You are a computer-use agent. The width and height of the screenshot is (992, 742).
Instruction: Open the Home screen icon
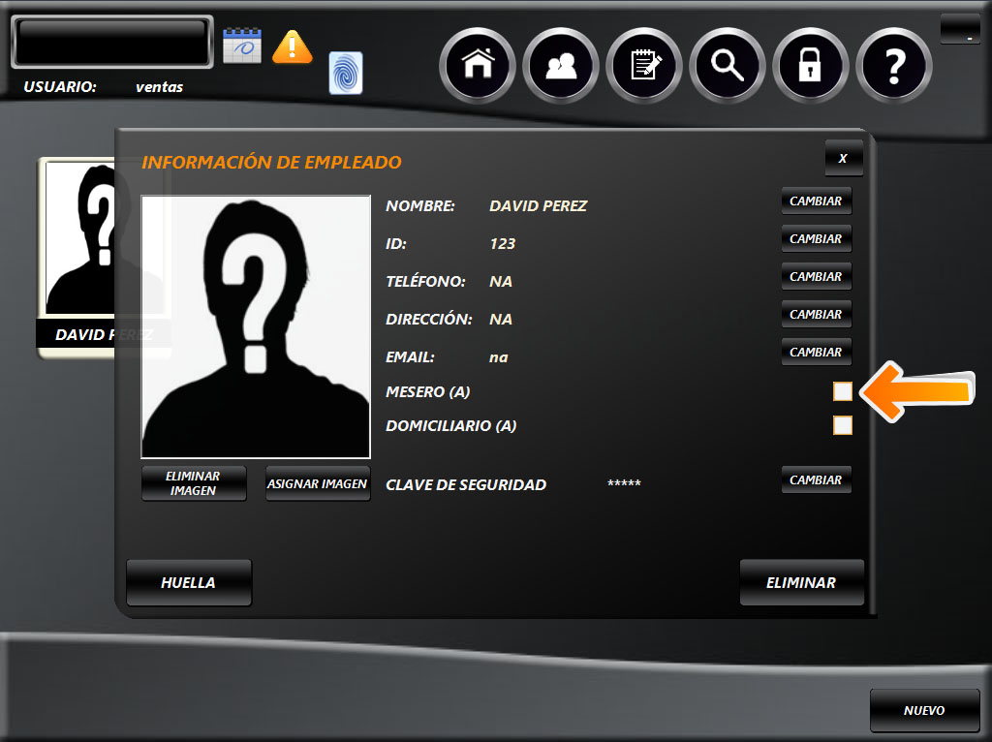click(478, 65)
